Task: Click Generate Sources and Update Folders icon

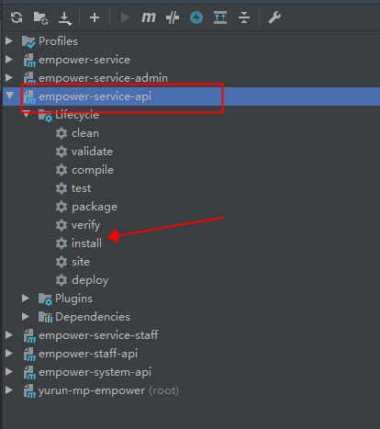Action: point(40,17)
